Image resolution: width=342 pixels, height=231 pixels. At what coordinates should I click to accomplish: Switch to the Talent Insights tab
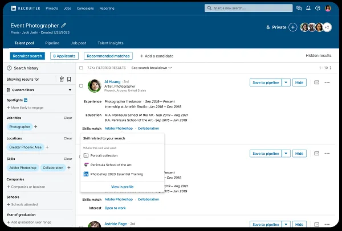pos(111,43)
